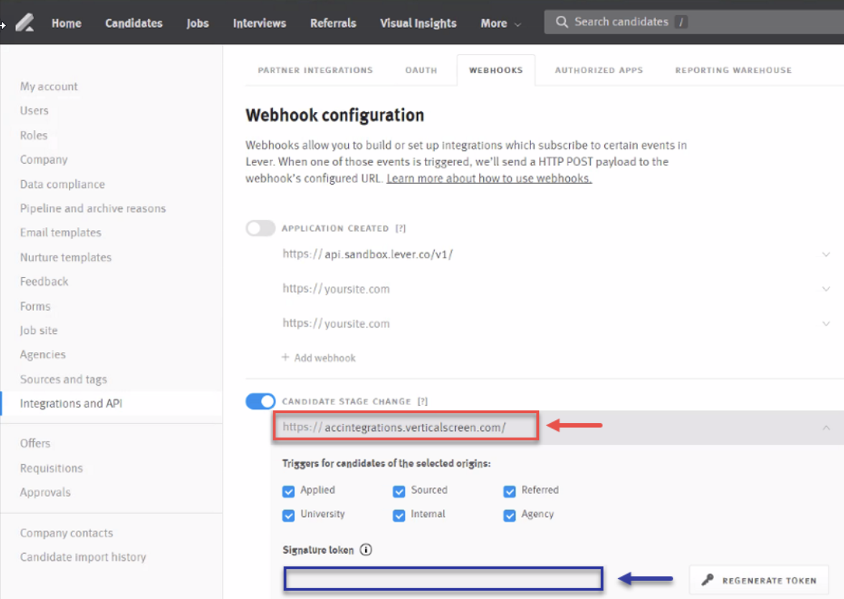Uncheck the Agency origin checkbox
Screen dimensions: 844x599
(x=510, y=516)
